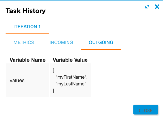163x116 pixels.
Task: Click the "myFirstName" value text
Action: [72, 77]
